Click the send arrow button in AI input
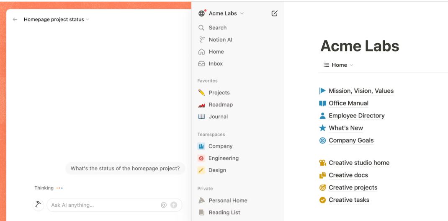This screenshot has width=448, height=221. (x=173, y=205)
